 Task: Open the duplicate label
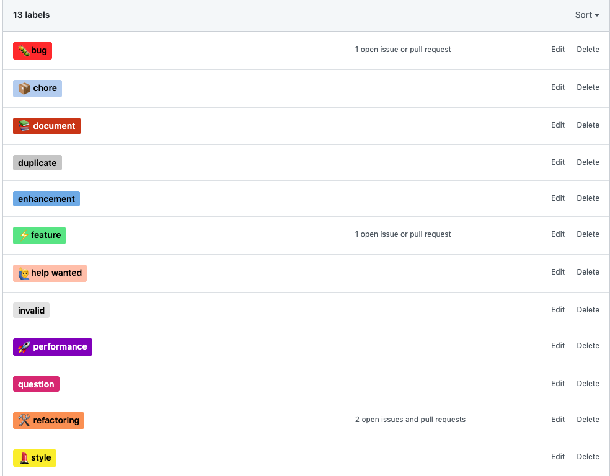click(x=37, y=163)
